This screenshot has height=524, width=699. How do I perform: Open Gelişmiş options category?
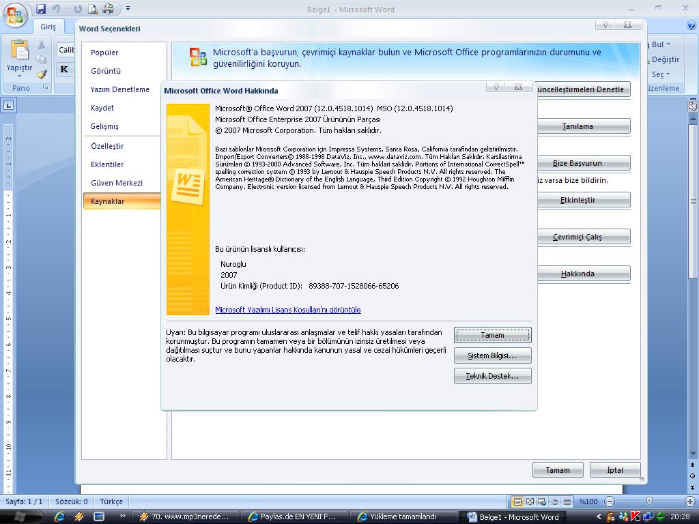tap(104, 126)
